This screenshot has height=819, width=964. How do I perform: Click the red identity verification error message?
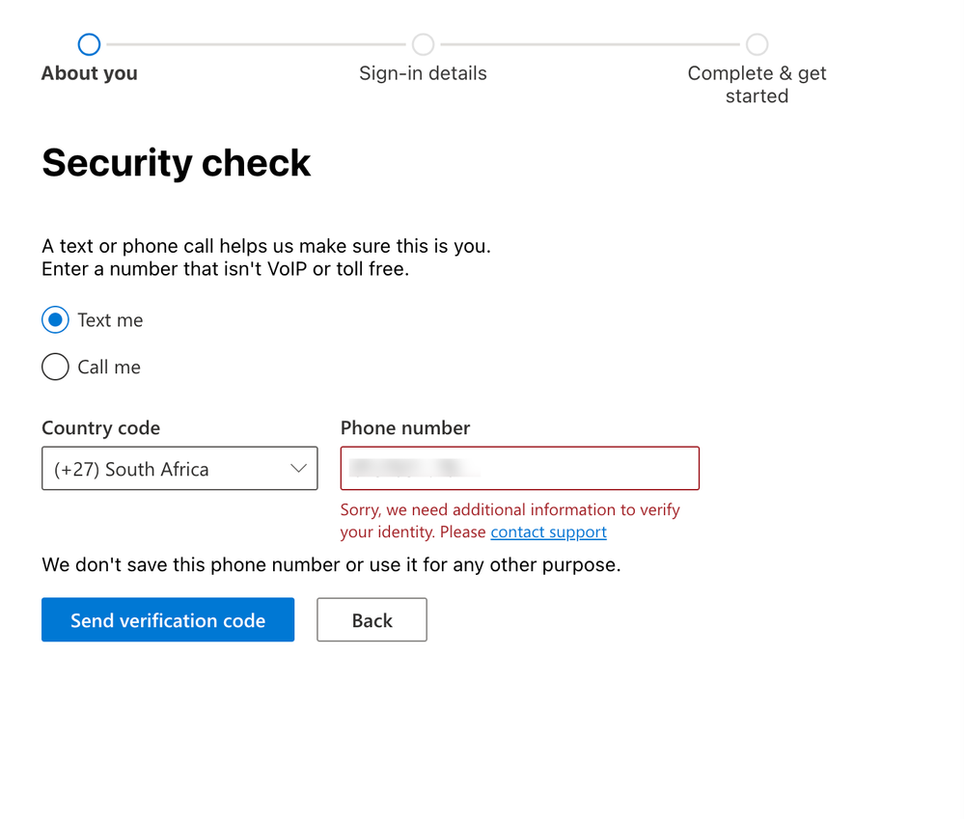click(510, 510)
